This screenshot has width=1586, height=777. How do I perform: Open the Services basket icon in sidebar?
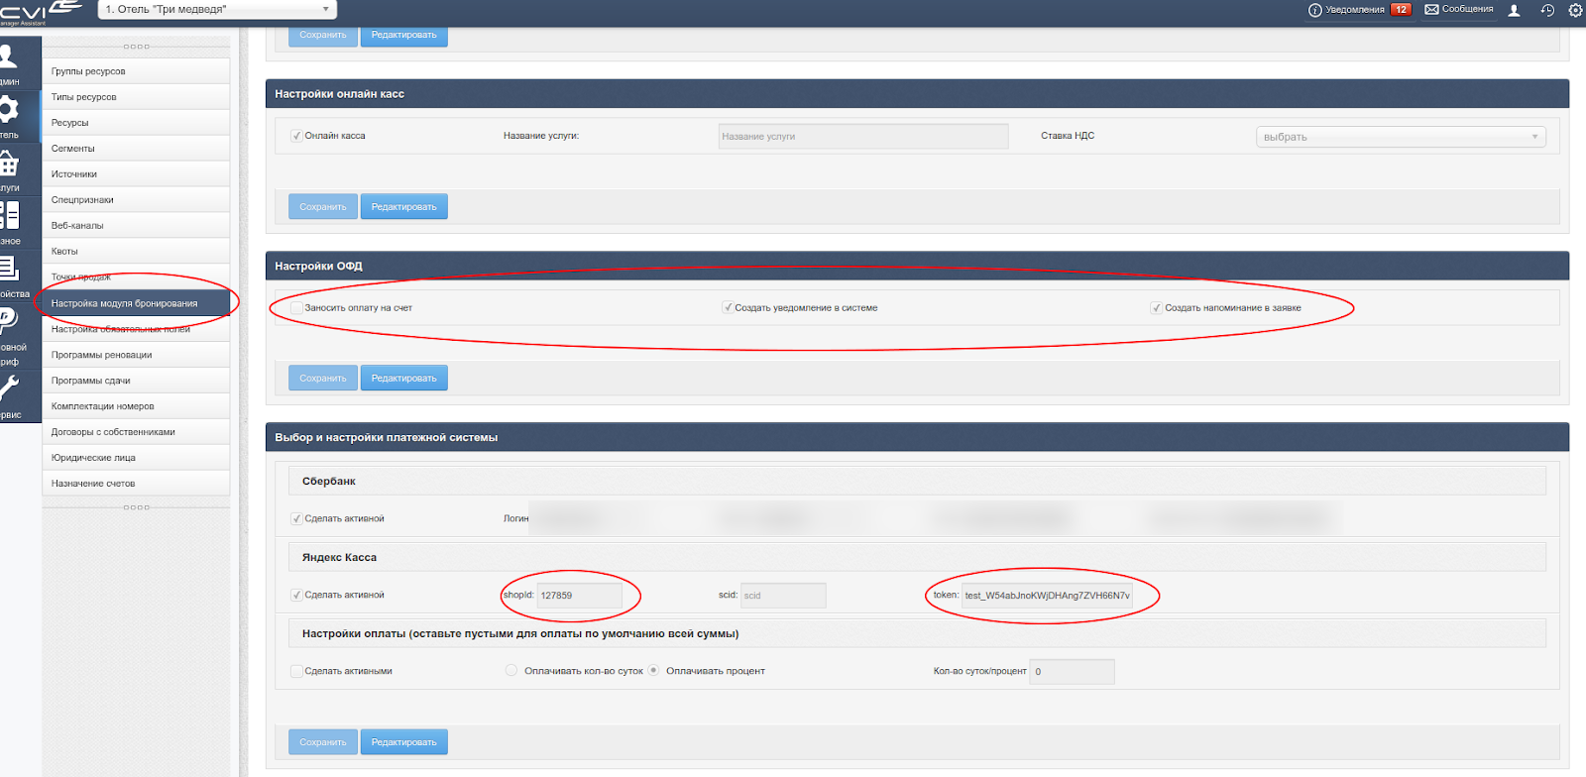10,164
